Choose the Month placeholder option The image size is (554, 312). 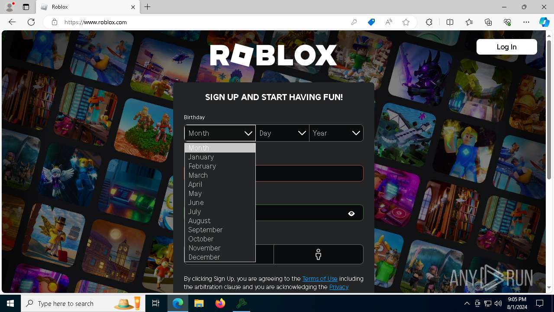(220, 148)
